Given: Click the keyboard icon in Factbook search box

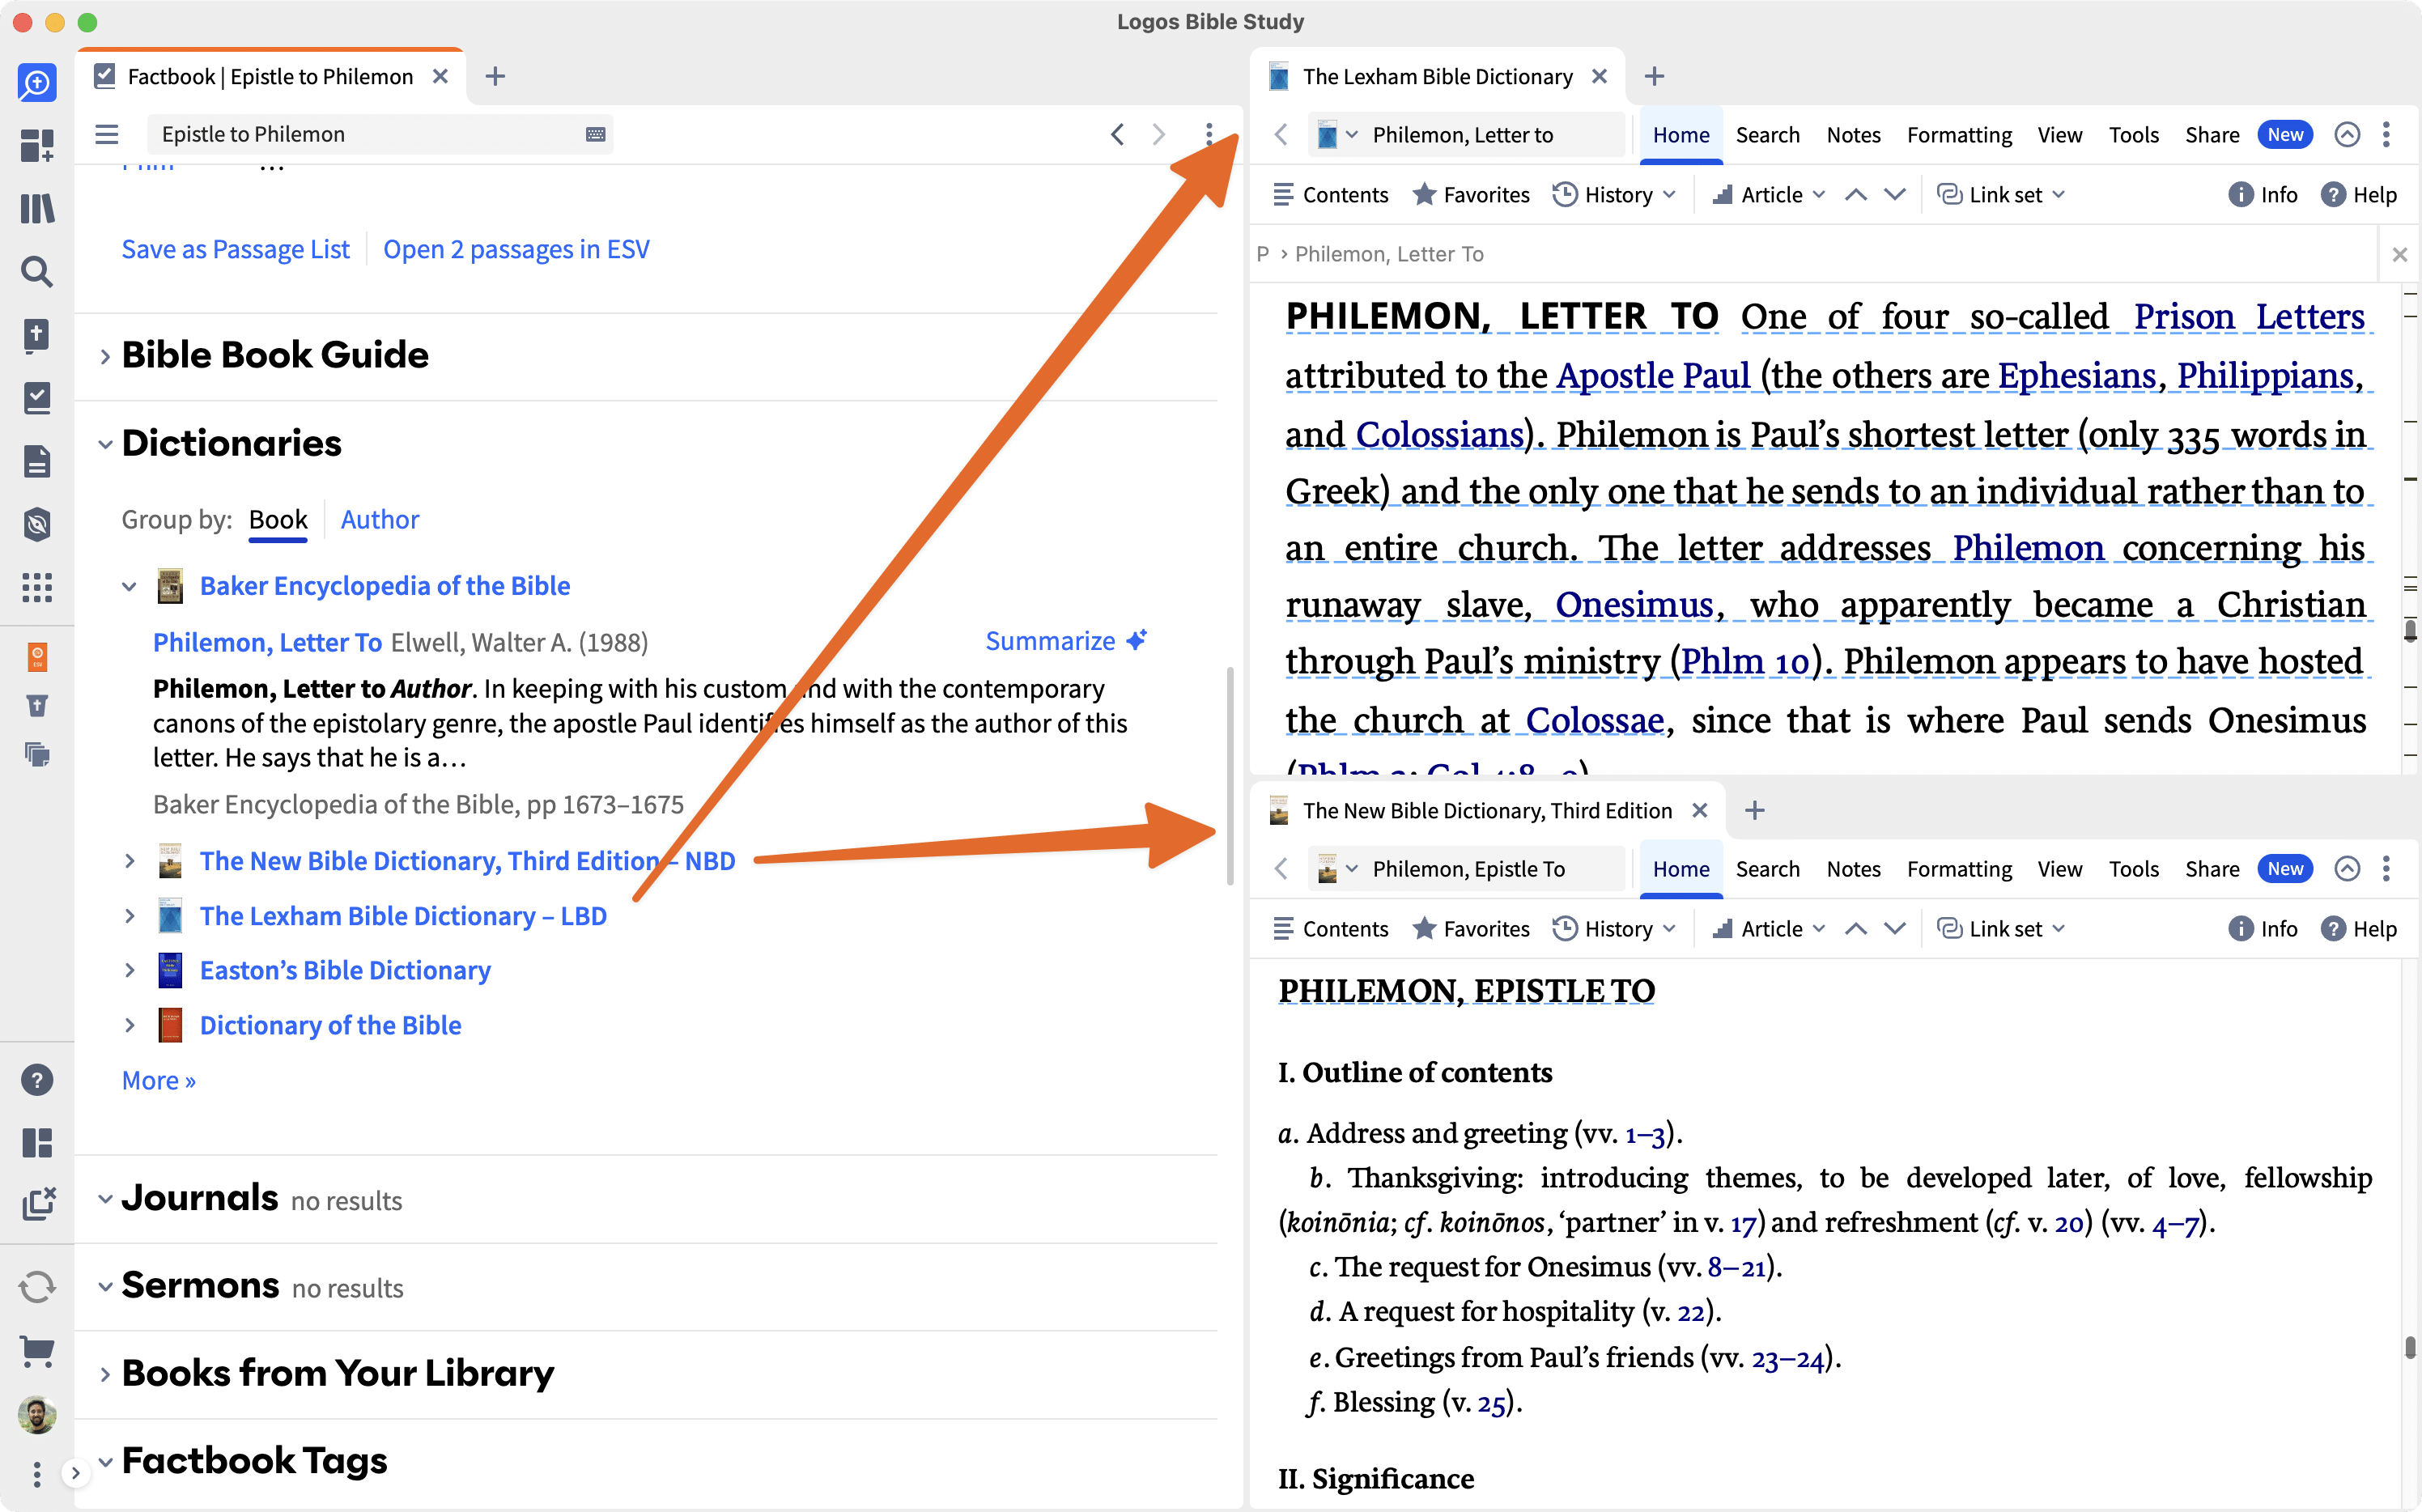Looking at the screenshot, I should coord(595,134).
